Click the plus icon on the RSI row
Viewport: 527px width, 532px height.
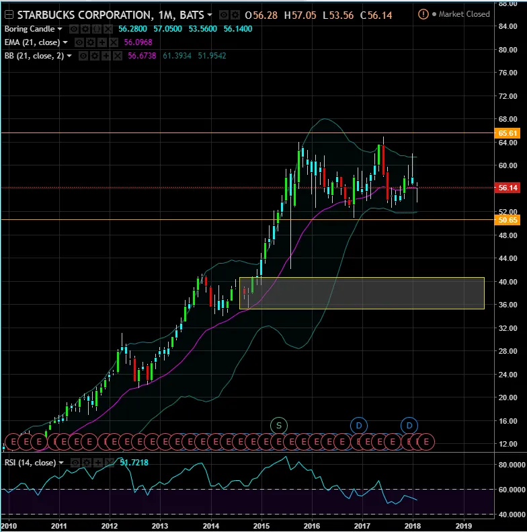click(x=98, y=463)
